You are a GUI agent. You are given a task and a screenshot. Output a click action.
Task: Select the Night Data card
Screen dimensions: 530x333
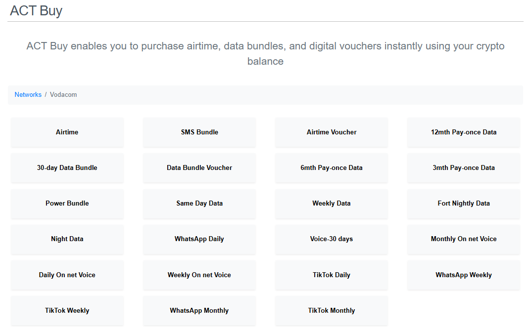click(67, 239)
